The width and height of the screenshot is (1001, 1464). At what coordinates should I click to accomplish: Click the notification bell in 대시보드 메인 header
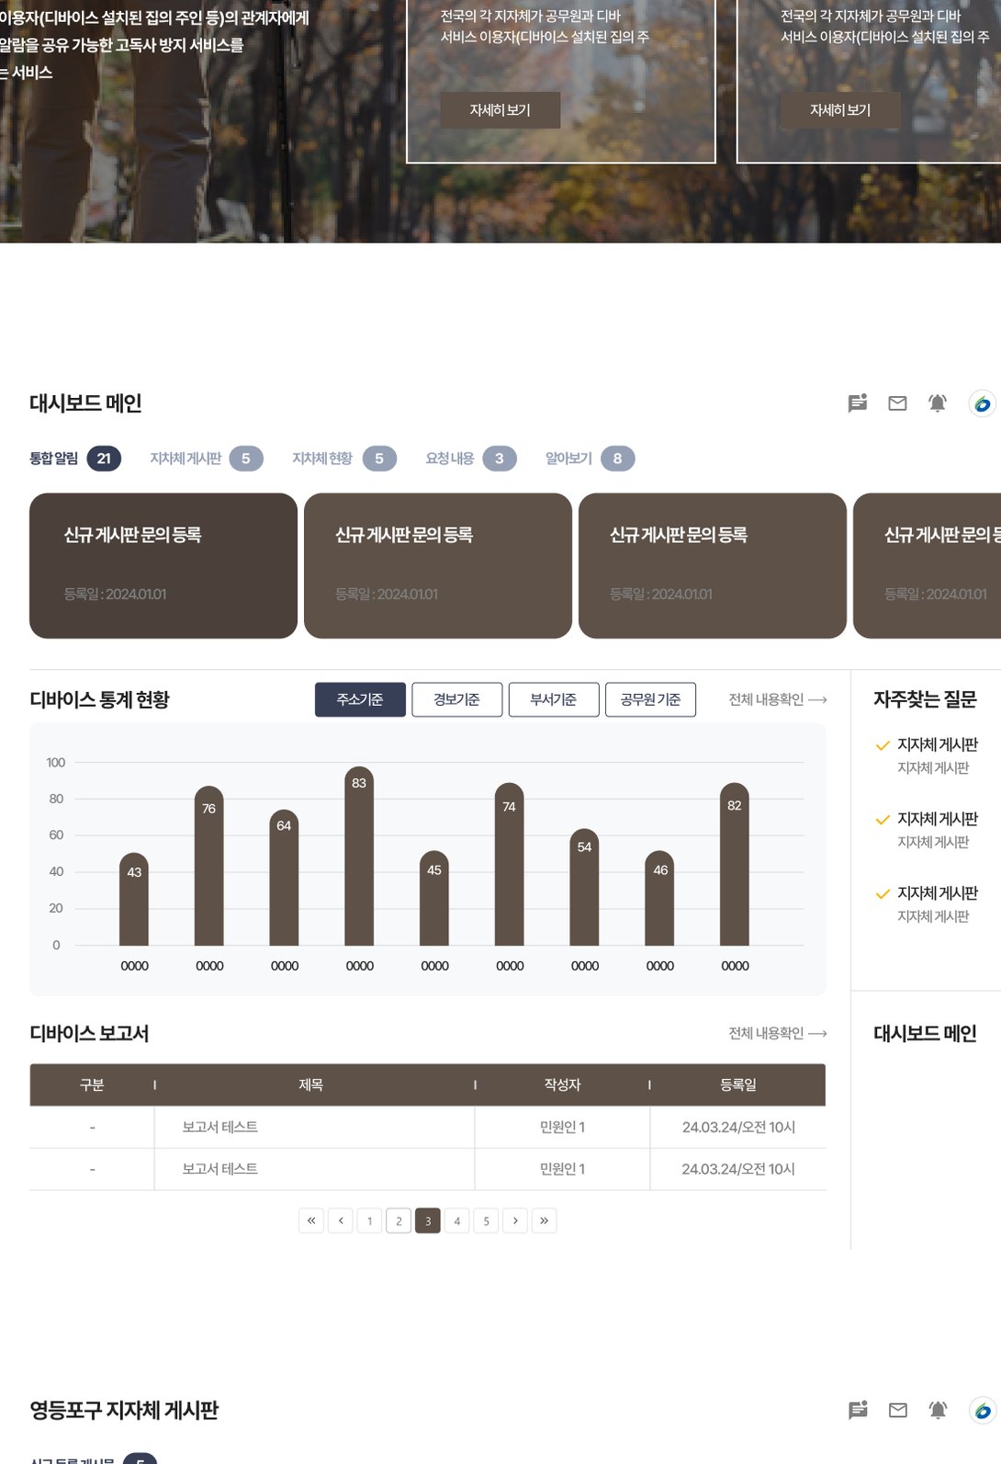pos(938,403)
